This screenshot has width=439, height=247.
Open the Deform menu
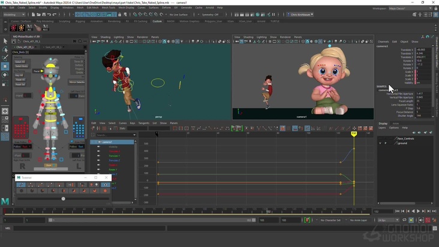tap(166, 8)
